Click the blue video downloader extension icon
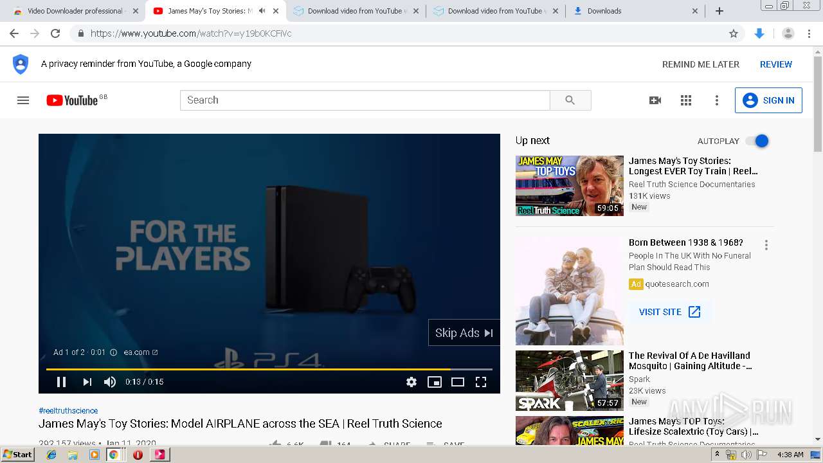This screenshot has height=463, width=823. 759,33
